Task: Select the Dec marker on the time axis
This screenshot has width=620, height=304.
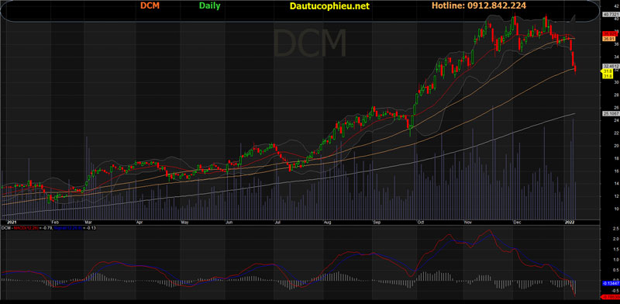Action: pyautogui.click(x=517, y=223)
